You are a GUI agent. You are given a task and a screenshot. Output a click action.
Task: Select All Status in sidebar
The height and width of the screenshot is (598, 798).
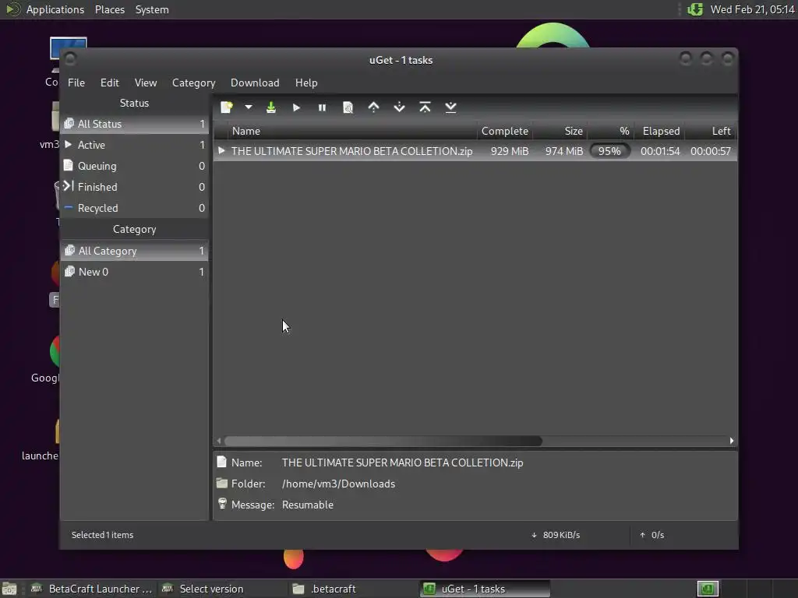135,124
